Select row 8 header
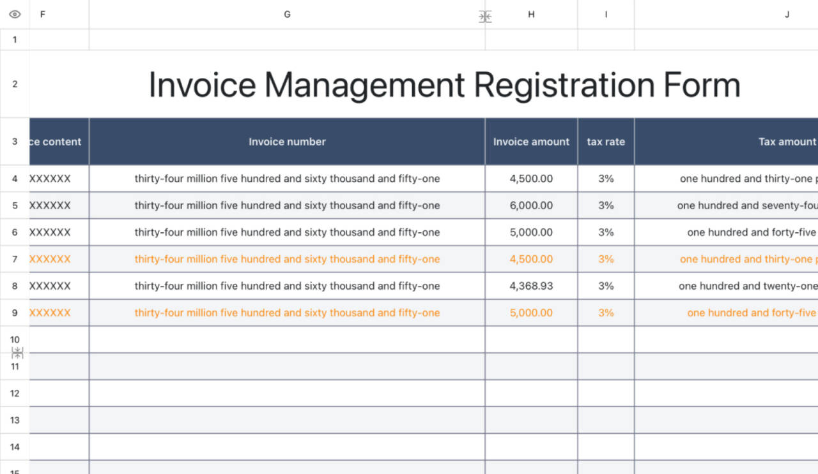This screenshot has height=474, width=818. tap(15, 286)
